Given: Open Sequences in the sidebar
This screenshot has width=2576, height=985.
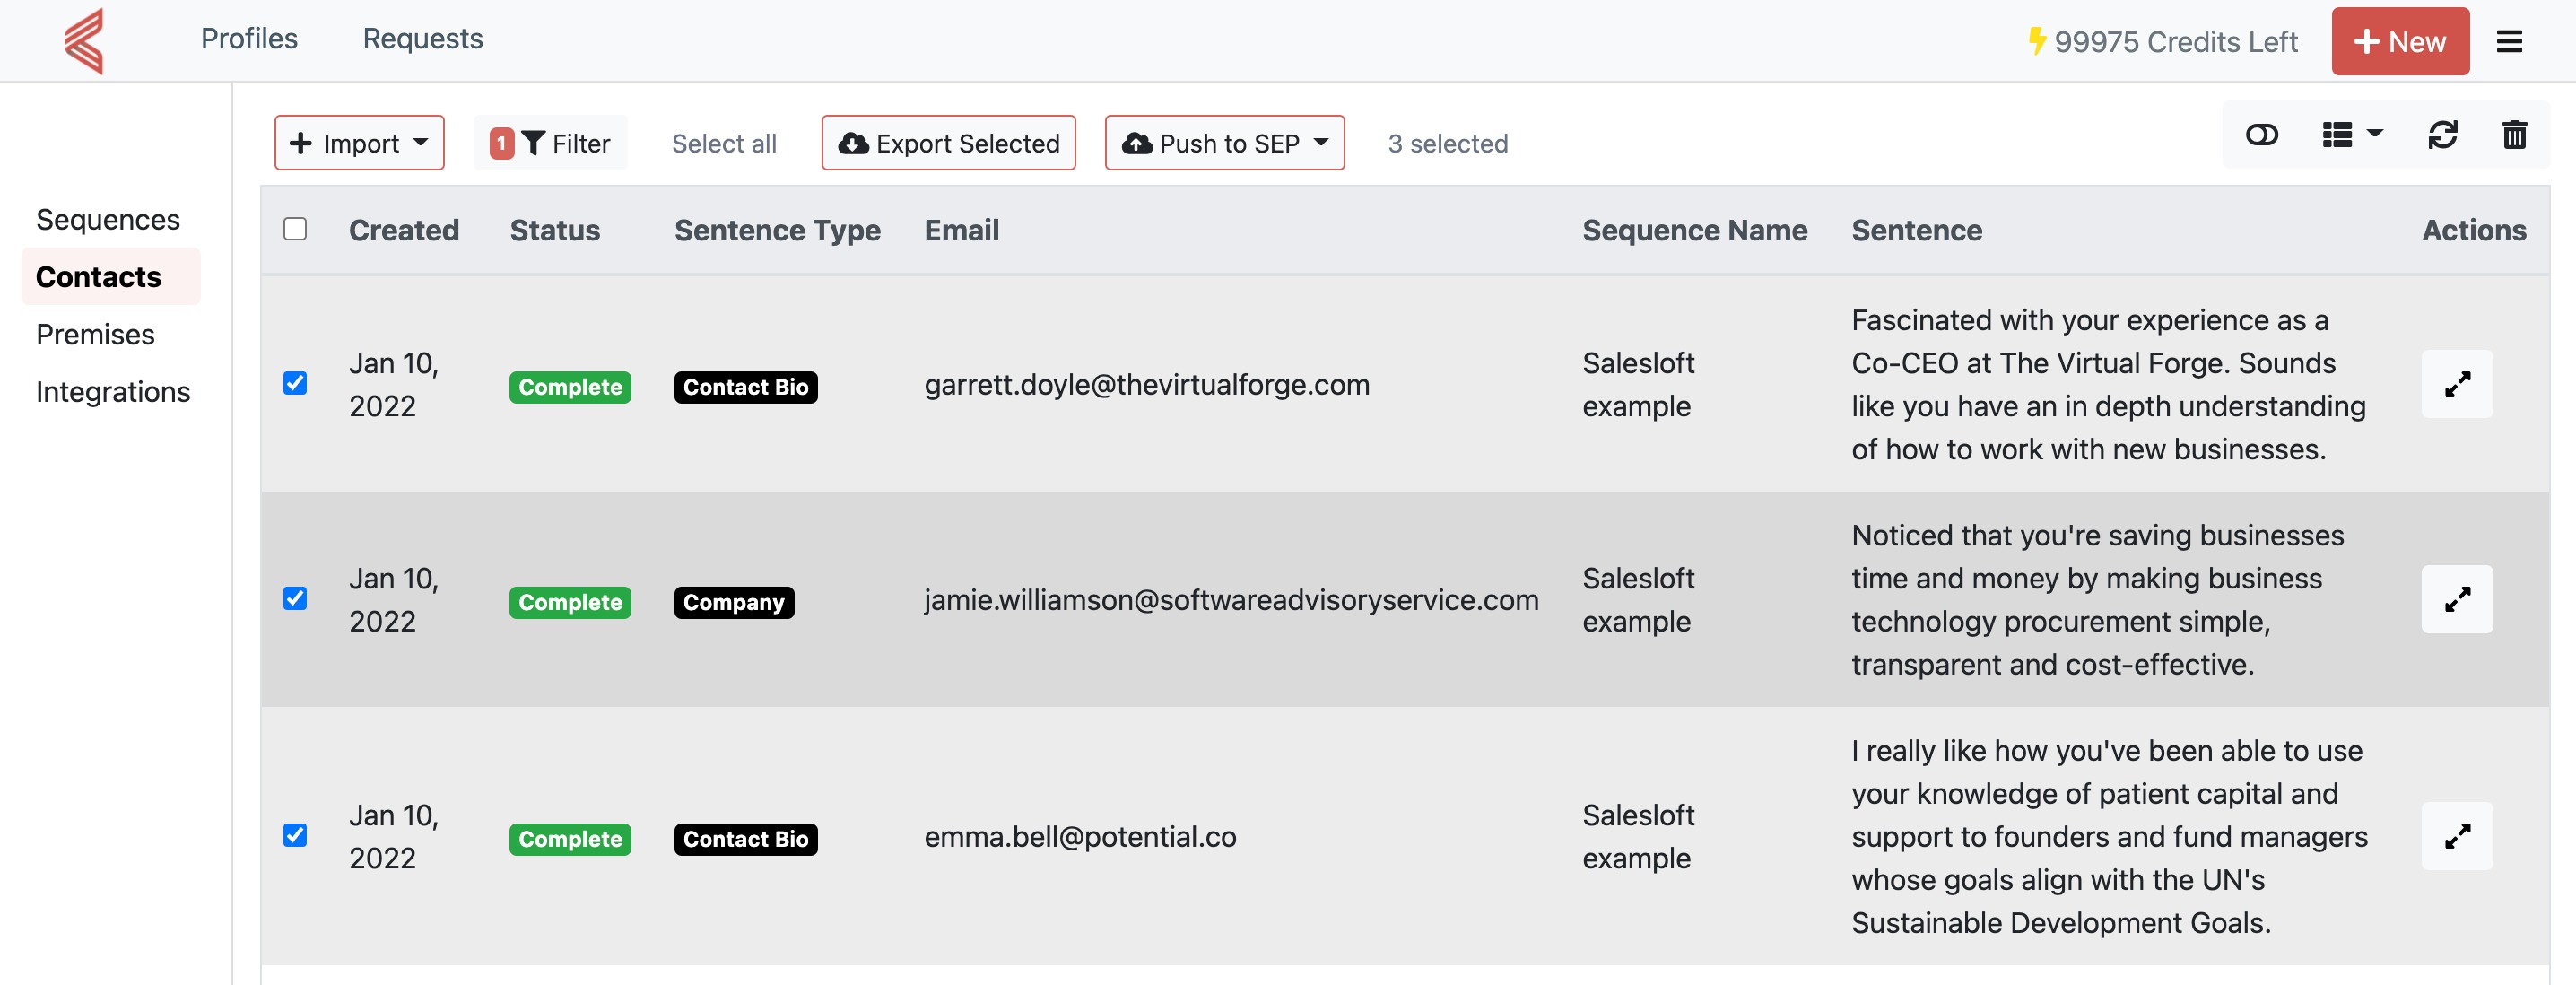Looking at the screenshot, I should pyautogui.click(x=108, y=219).
